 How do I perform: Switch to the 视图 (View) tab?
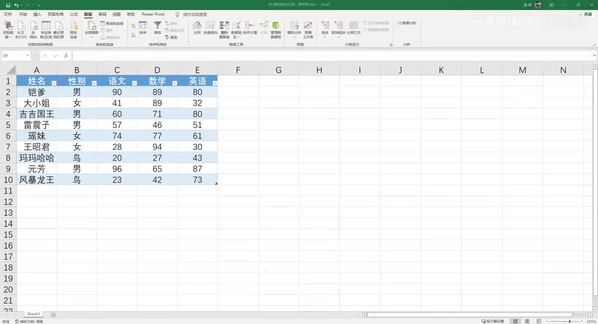(x=117, y=14)
